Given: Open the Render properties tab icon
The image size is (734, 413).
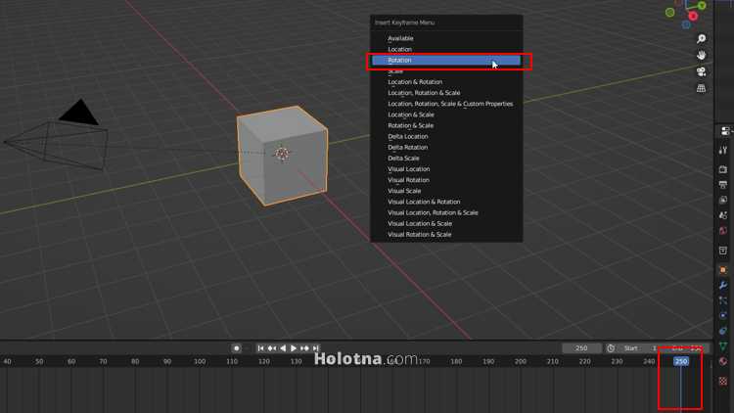Looking at the screenshot, I should pyautogui.click(x=723, y=169).
